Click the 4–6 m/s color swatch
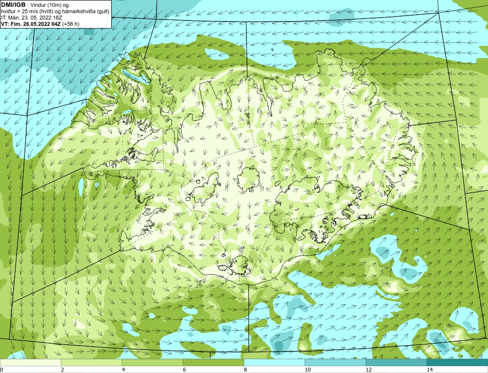Image resolution: width=488 pixels, height=373 pixels. click(x=152, y=362)
